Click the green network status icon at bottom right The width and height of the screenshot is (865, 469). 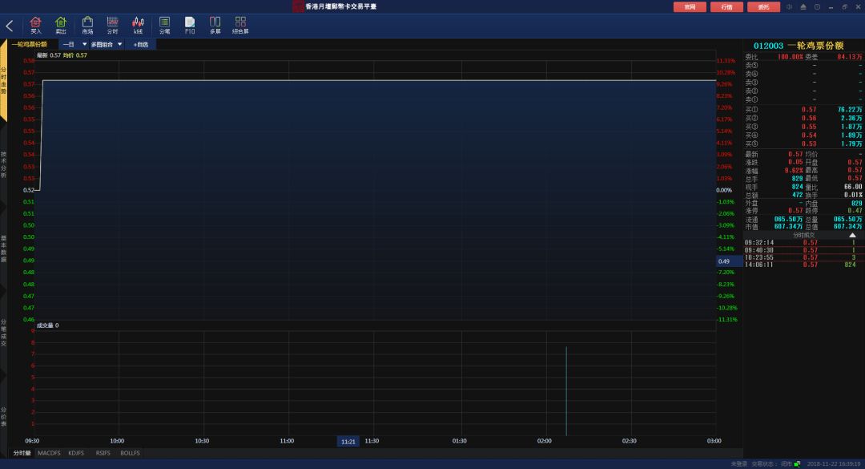(x=797, y=464)
